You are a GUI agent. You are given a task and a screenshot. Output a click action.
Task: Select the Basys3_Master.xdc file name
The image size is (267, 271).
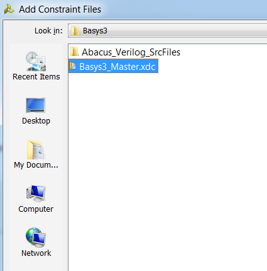point(117,67)
